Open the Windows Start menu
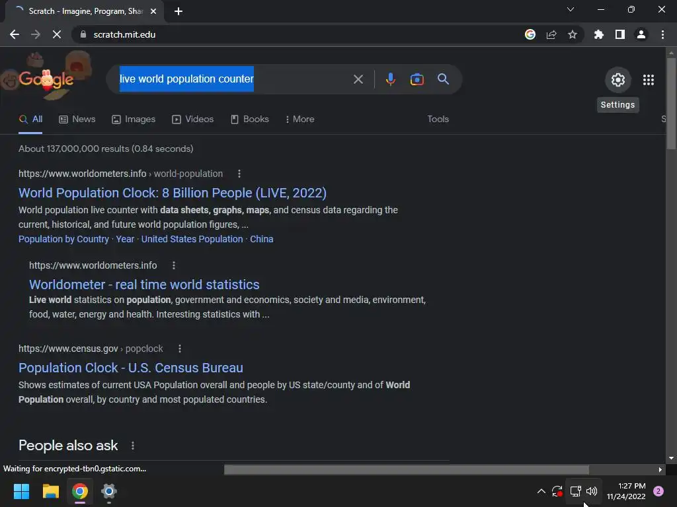This screenshot has height=507, width=677. 21,491
